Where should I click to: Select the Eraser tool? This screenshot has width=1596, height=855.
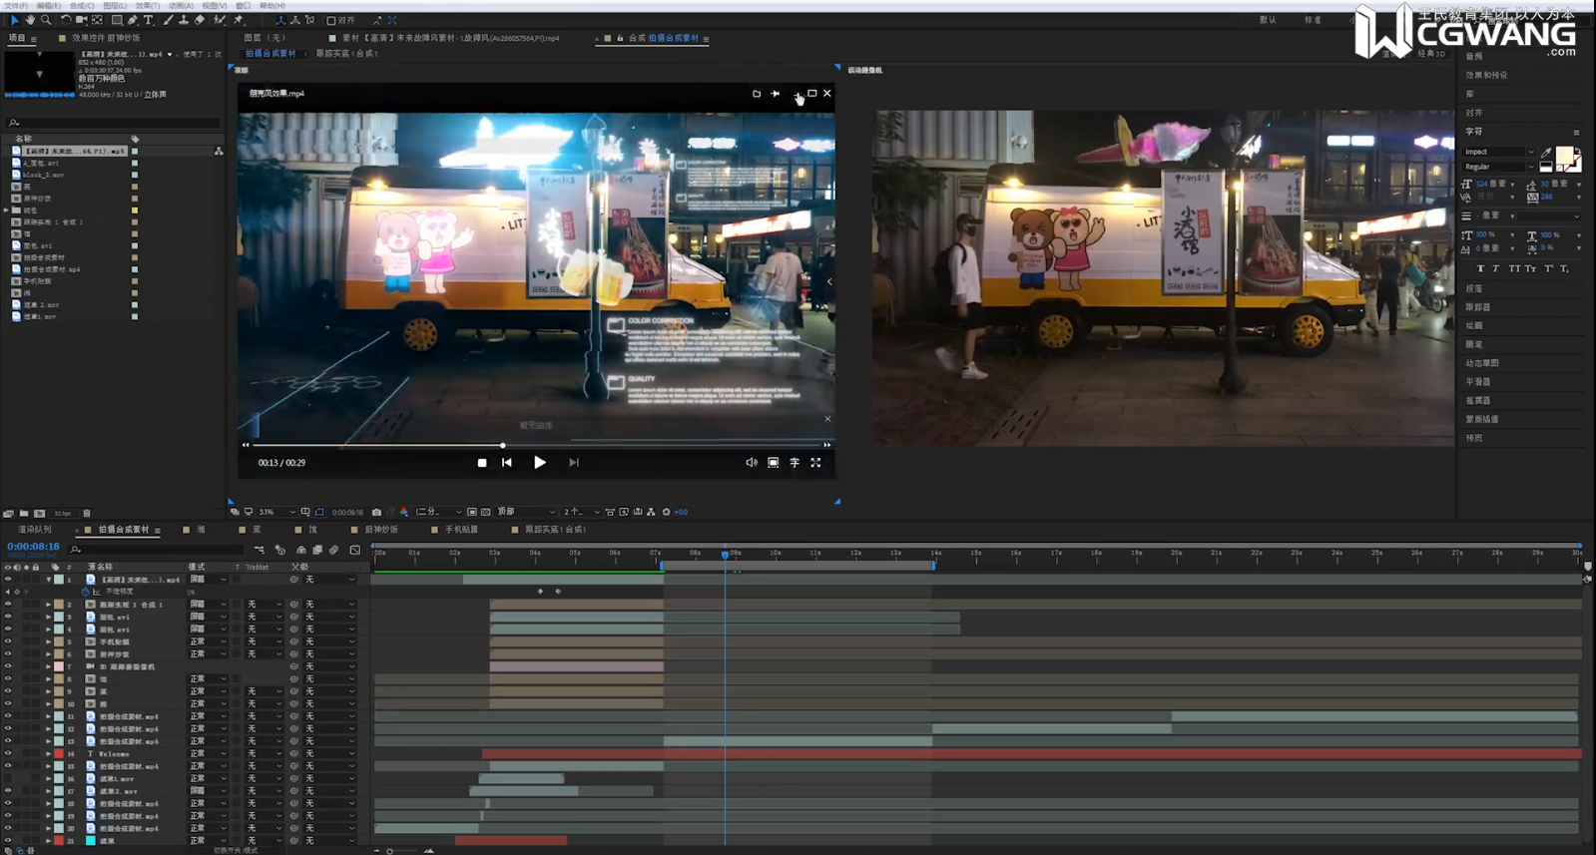point(200,20)
